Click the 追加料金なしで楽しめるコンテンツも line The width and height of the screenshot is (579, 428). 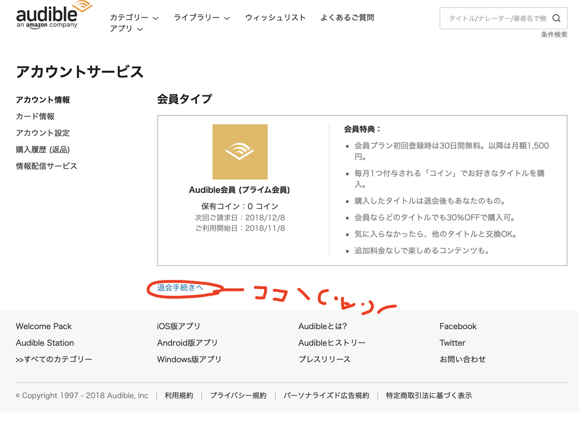click(x=422, y=250)
